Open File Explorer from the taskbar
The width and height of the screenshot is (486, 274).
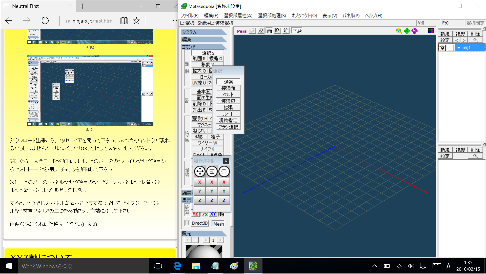(196, 266)
